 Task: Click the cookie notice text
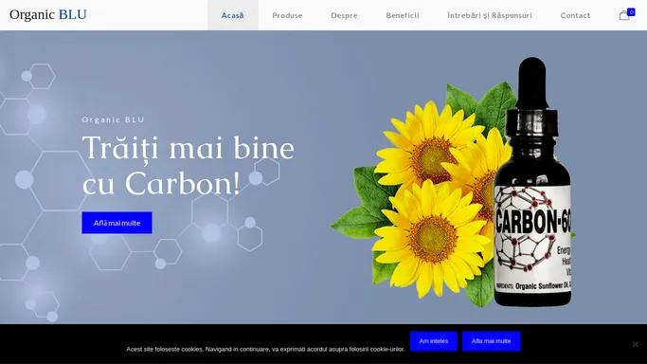(x=265, y=349)
